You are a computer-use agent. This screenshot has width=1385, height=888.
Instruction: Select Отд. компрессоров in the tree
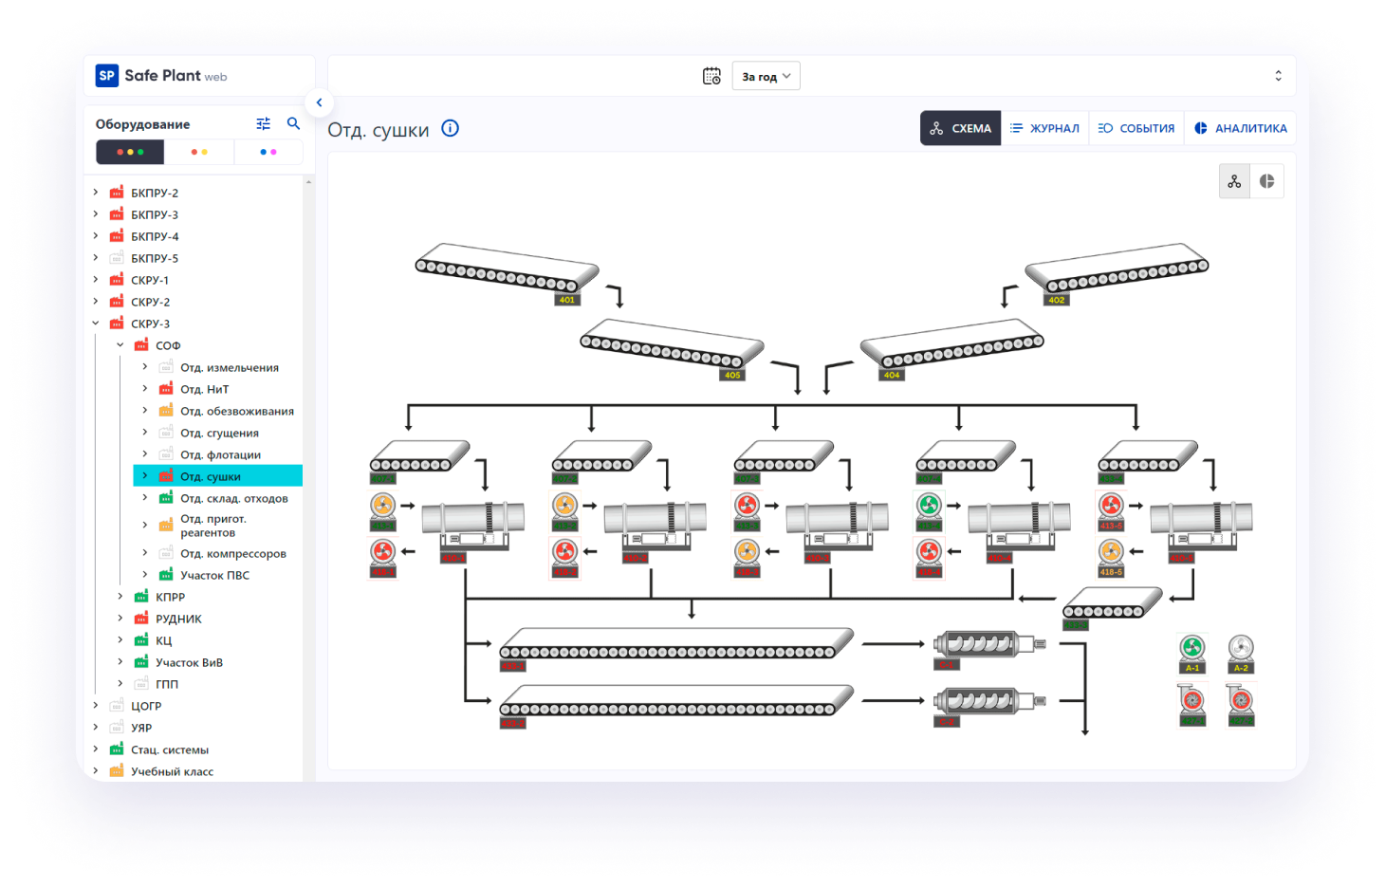[233, 553]
